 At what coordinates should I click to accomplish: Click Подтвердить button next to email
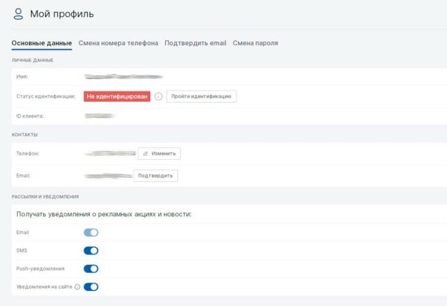point(156,176)
